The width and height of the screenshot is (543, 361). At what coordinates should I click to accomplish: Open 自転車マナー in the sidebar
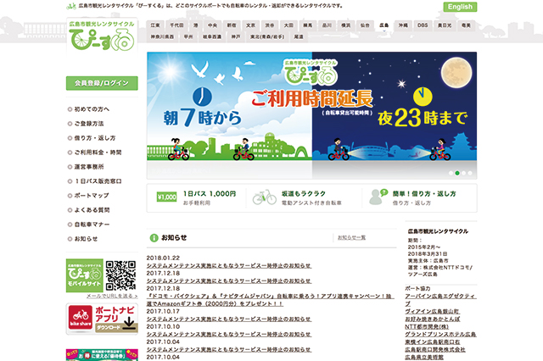pos(92,225)
